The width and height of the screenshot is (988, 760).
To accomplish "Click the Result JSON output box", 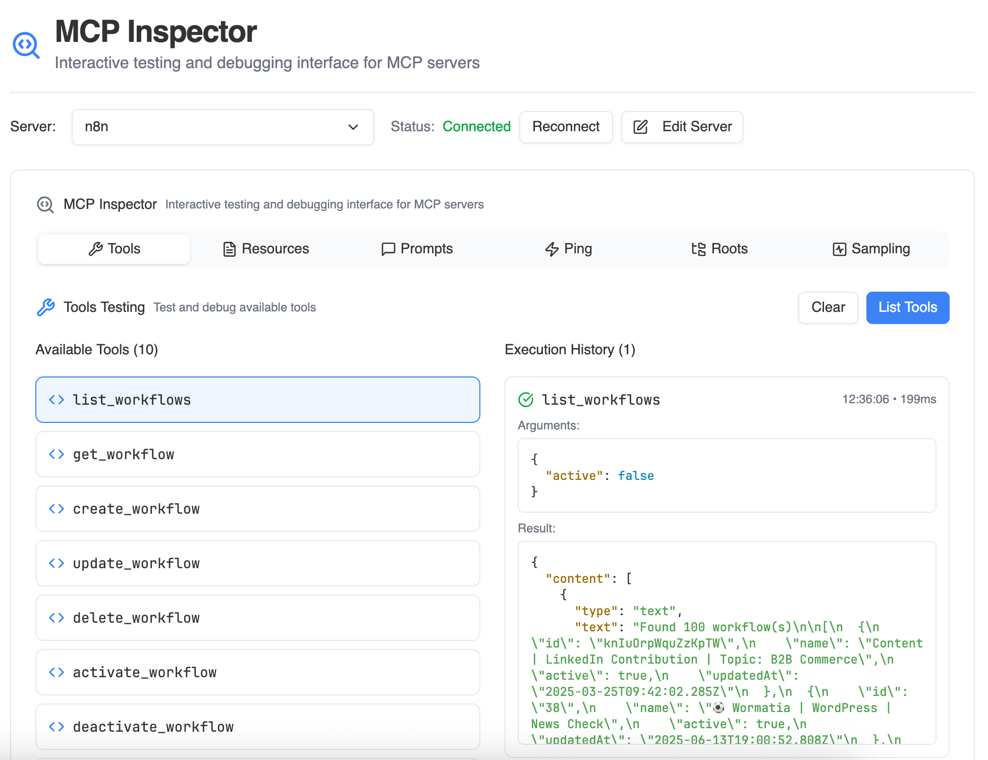I will 727,643.
